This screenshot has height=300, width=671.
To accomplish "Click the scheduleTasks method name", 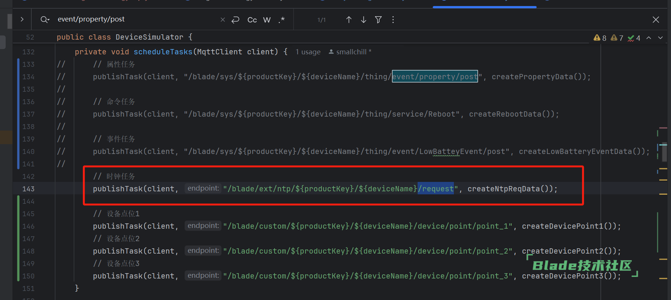I will [163, 52].
